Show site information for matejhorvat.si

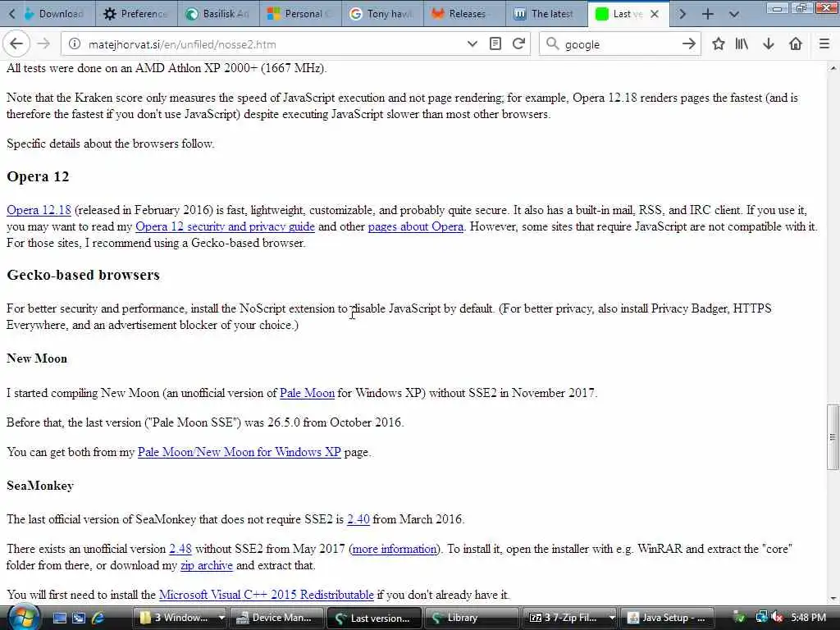(75, 44)
